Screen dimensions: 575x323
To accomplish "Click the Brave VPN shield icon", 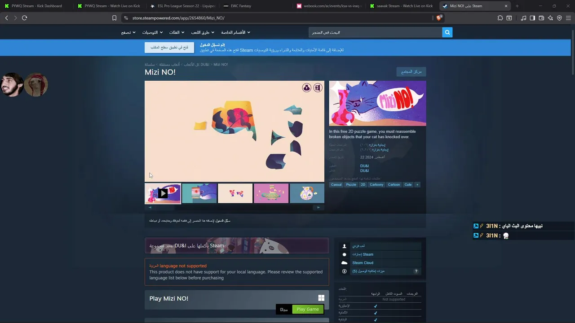I will [559, 18].
